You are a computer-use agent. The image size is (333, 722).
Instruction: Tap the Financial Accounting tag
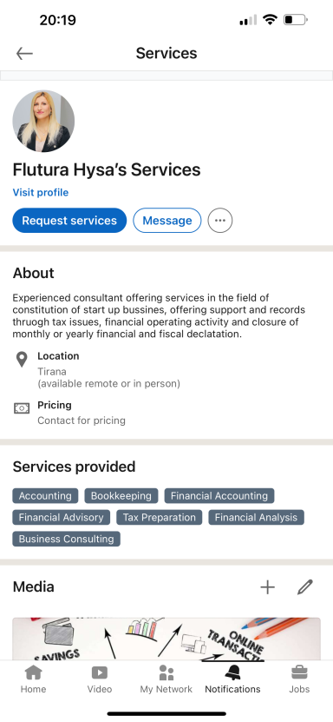219,496
